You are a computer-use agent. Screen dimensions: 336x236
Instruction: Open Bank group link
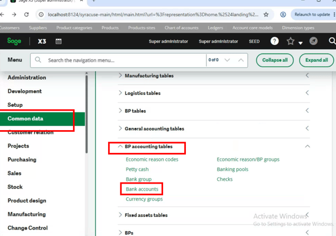click(x=139, y=179)
